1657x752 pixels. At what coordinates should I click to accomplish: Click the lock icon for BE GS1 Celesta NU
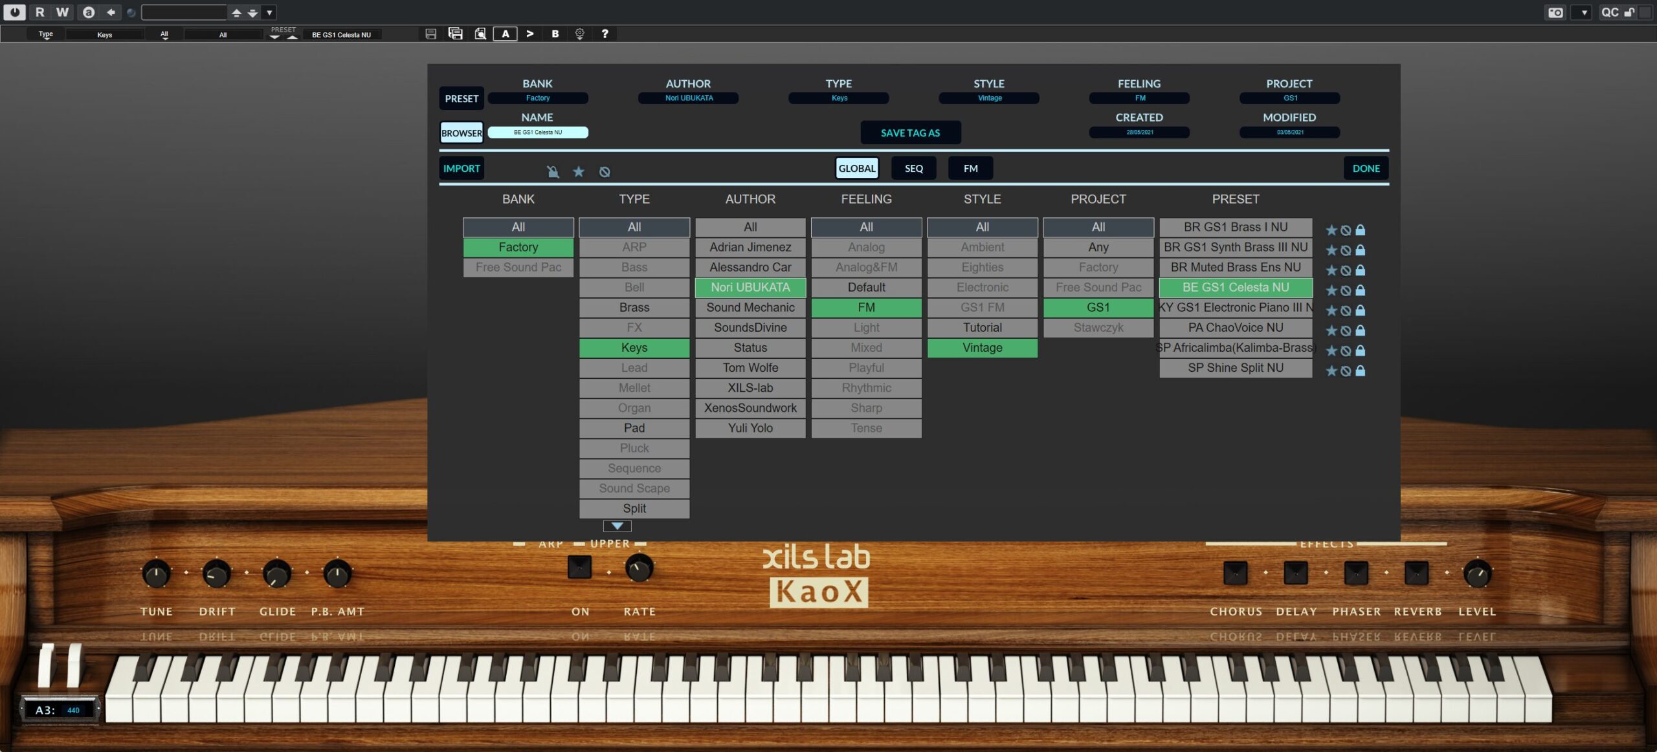coord(1361,290)
